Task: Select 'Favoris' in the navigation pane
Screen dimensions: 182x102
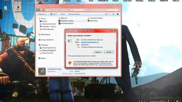Action: coord(43,19)
